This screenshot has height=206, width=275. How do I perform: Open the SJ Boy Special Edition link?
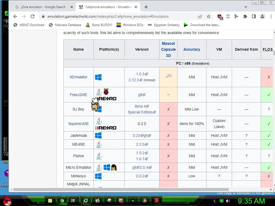coord(142,112)
